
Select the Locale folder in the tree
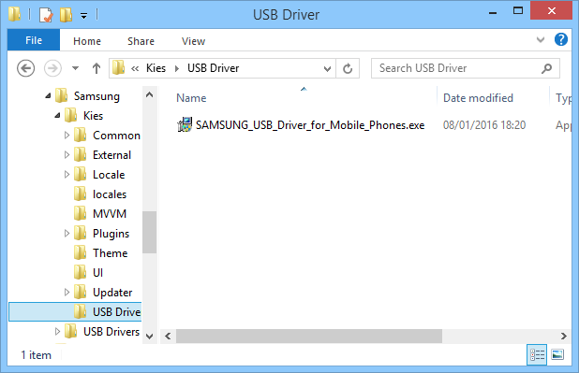click(109, 175)
